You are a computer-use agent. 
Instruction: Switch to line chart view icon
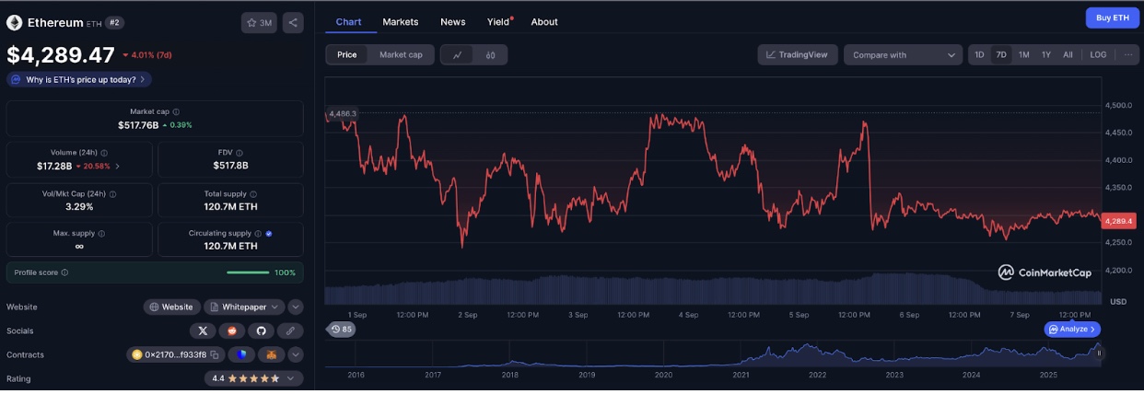tap(457, 55)
